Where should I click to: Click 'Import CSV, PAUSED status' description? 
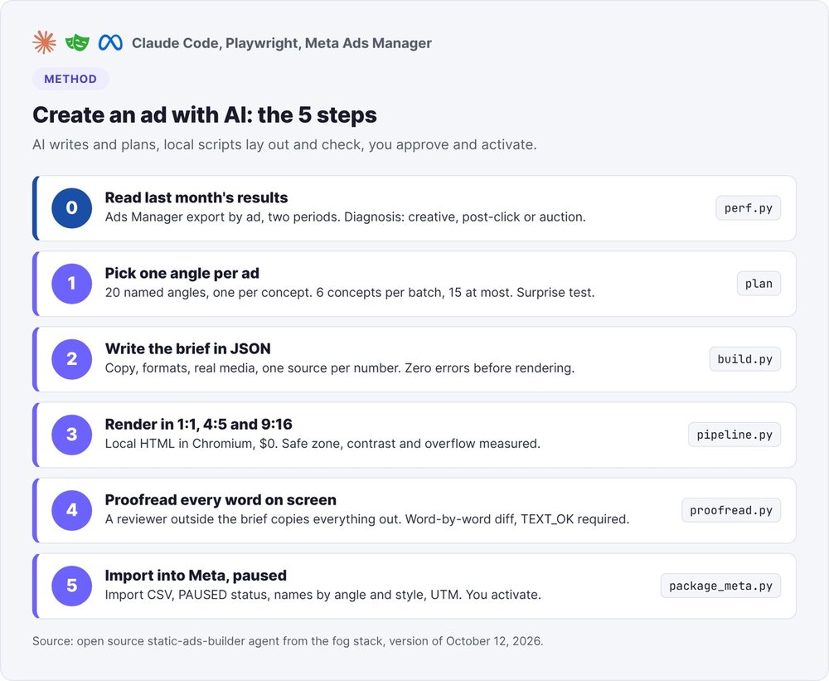323,595
